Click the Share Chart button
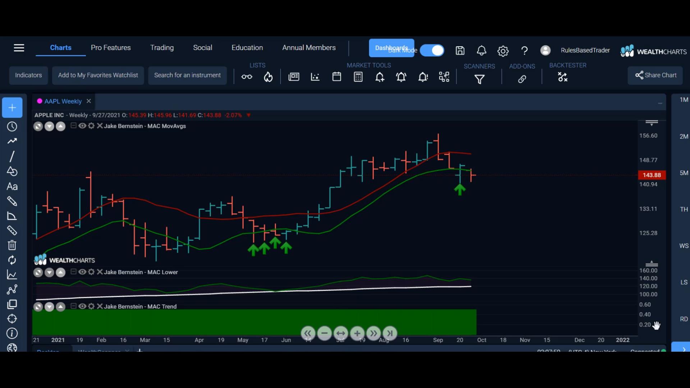The image size is (690, 388). pos(655,75)
